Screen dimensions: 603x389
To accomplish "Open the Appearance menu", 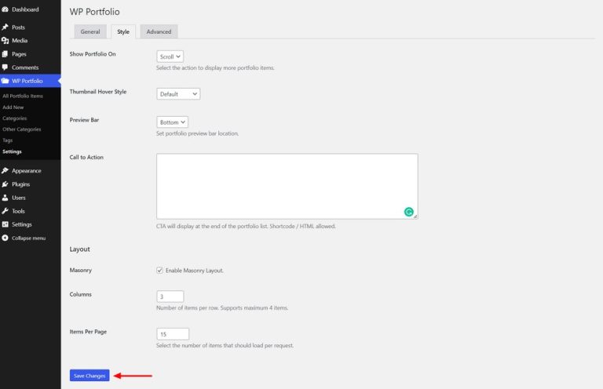I will (x=27, y=170).
